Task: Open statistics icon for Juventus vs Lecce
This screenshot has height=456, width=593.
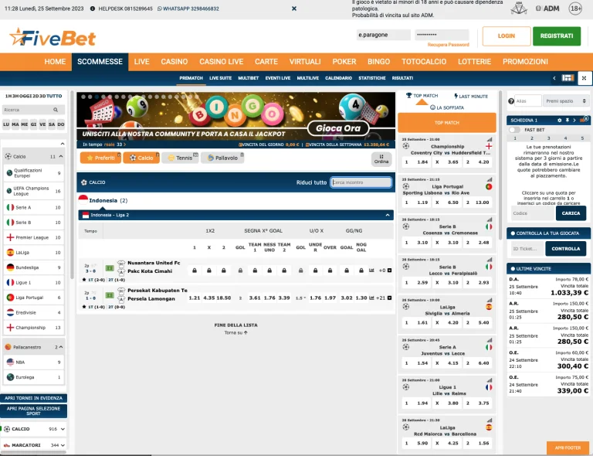Action: click(490, 340)
